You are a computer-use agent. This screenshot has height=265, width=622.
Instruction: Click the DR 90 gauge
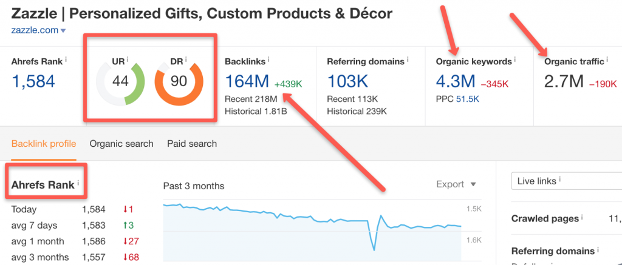tap(179, 82)
